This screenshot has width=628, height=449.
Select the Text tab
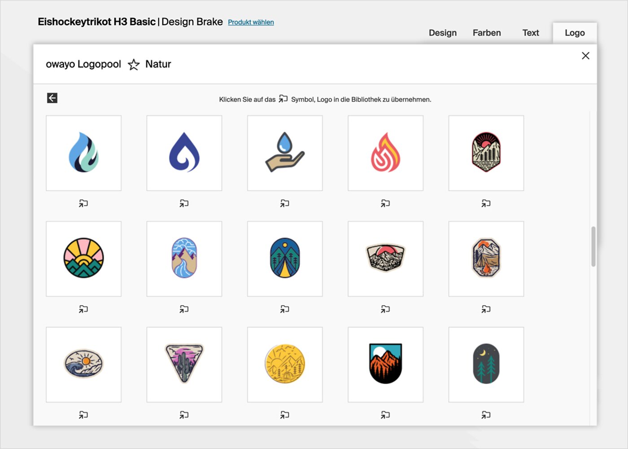point(531,33)
